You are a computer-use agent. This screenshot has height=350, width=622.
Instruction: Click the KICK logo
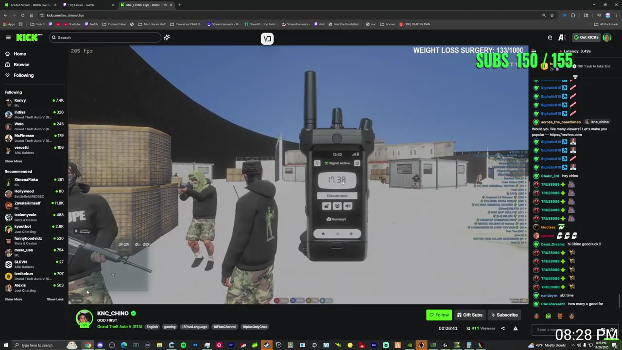(x=29, y=37)
